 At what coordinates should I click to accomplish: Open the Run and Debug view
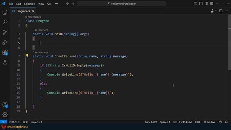pyautogui.click(x=5, y=42)
